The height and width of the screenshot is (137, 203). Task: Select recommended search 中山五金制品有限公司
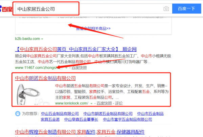[x=59, y=114]
